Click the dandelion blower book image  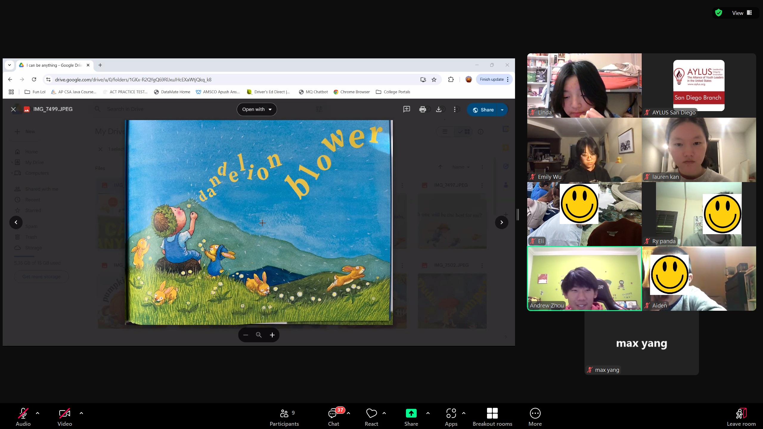coord(259,222)
